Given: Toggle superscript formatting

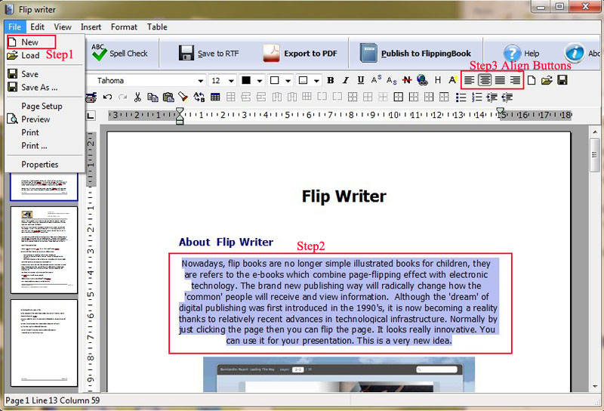Looking at the screenshot, I should click(x=376, y=80).
